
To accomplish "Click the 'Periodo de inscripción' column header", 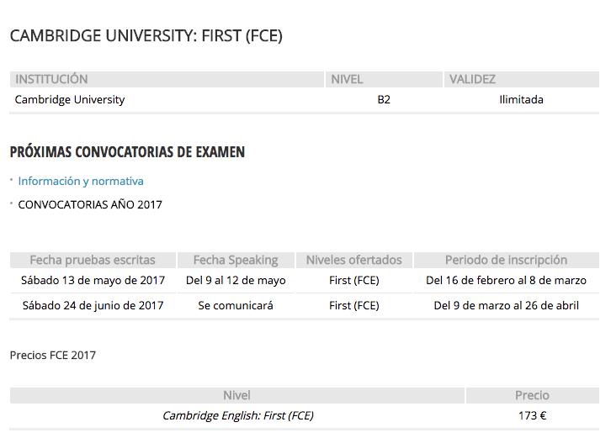I will (506, 260).
